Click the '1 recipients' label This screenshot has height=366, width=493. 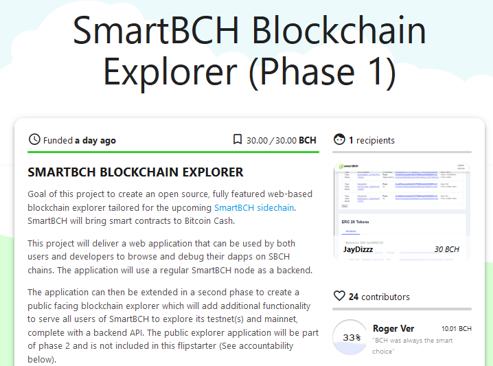tap(371, 140)
